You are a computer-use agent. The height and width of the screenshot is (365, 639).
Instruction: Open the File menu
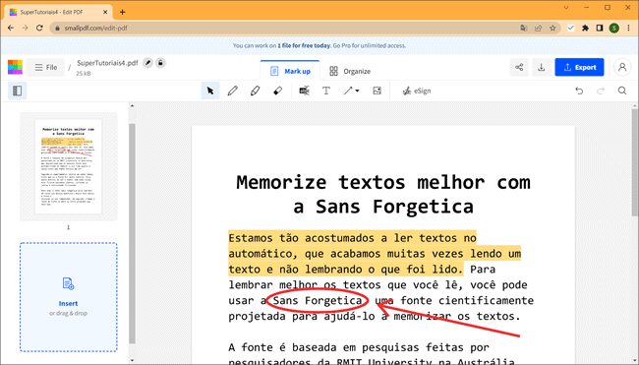46,67
